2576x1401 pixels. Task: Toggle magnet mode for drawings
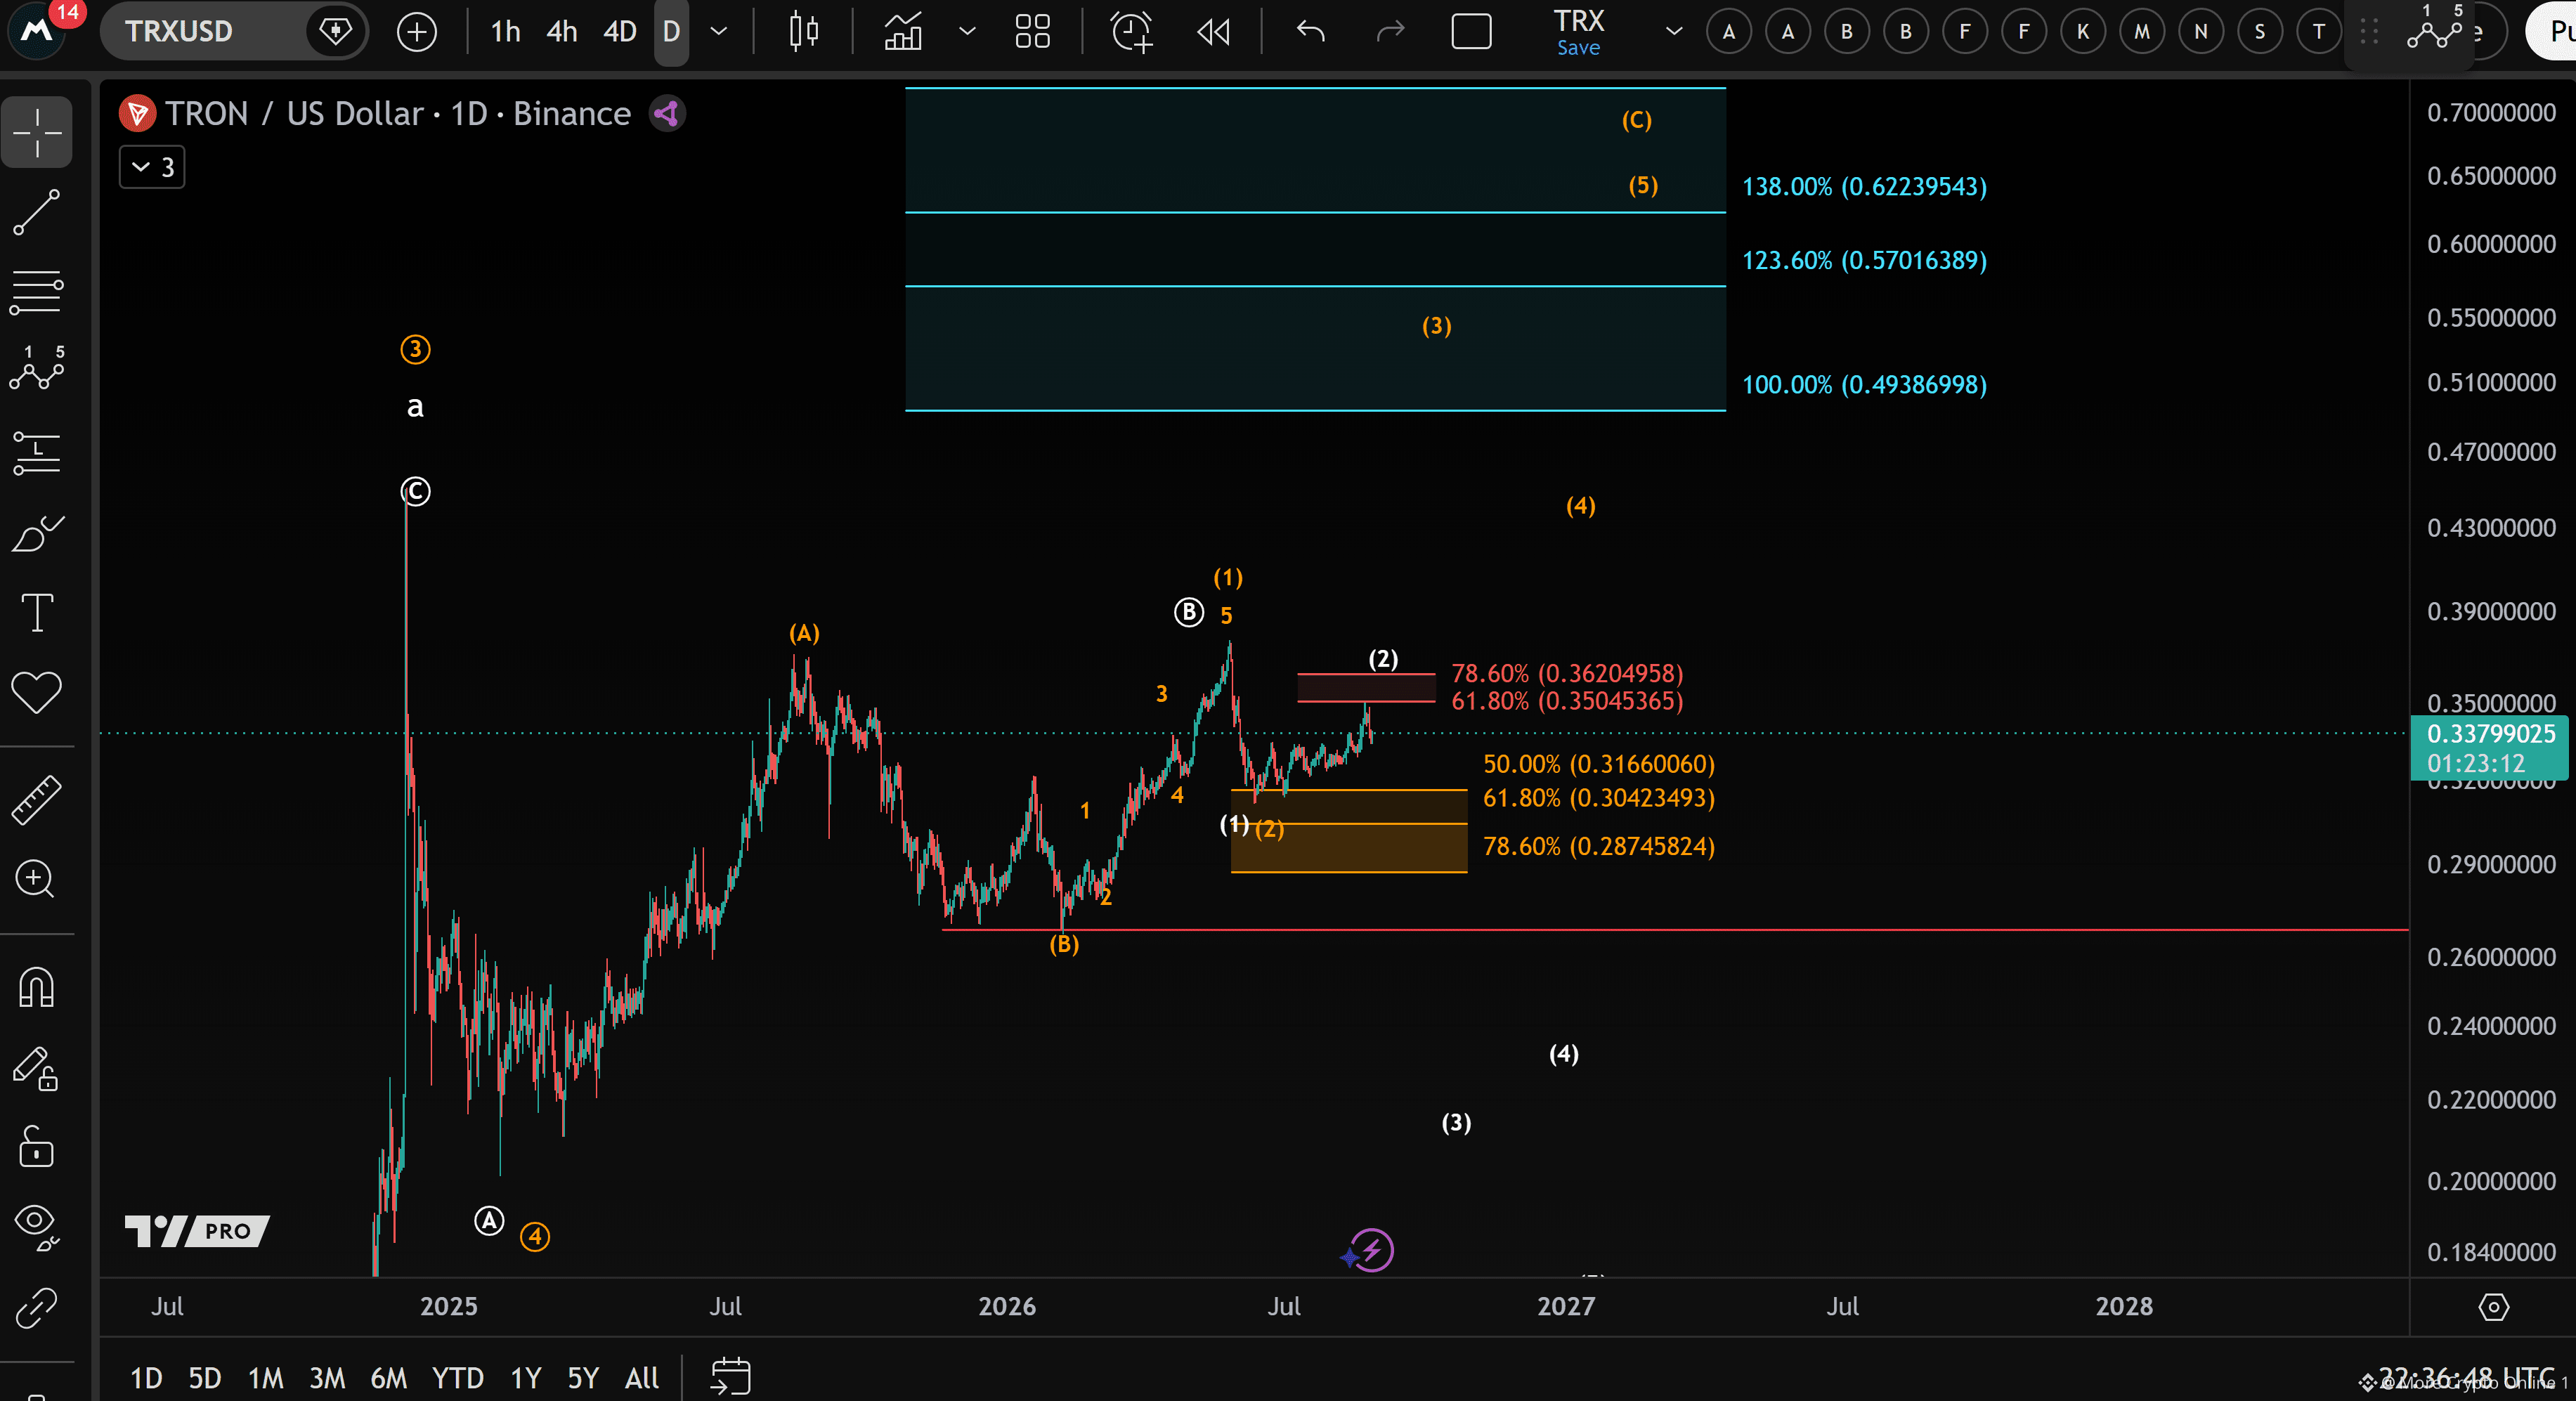tap(37, 988)
